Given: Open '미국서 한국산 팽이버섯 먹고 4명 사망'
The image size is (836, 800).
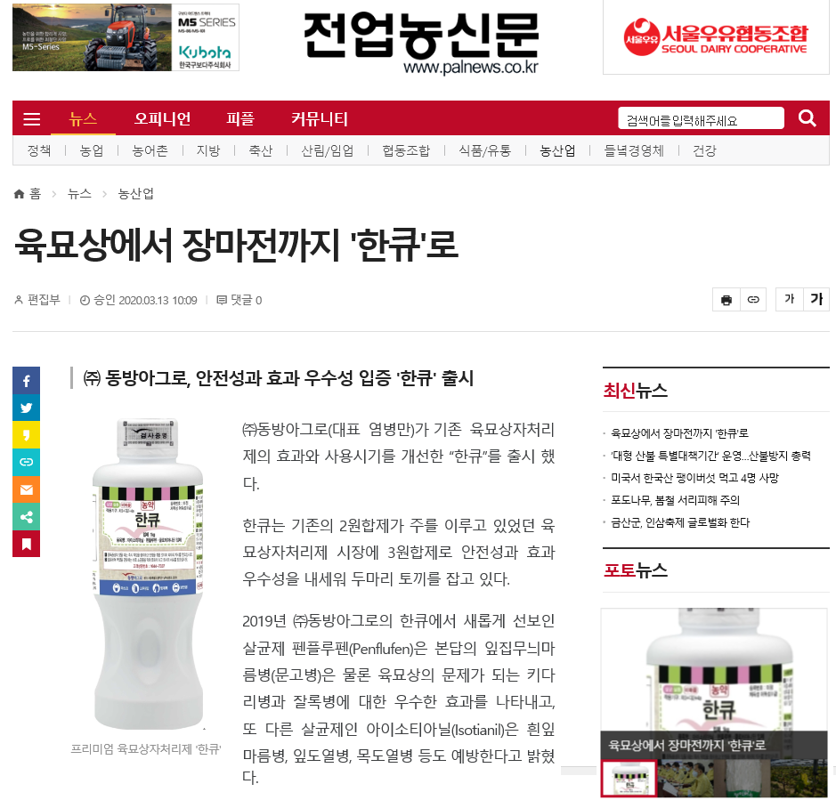Looking at the screenshot, I should 694,478.
